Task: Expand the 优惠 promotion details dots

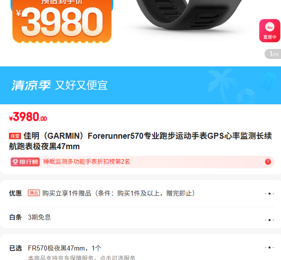Action: point(270,194)
